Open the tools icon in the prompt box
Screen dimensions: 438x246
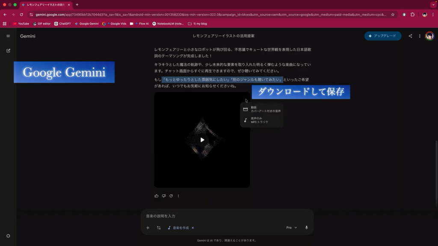159,228
